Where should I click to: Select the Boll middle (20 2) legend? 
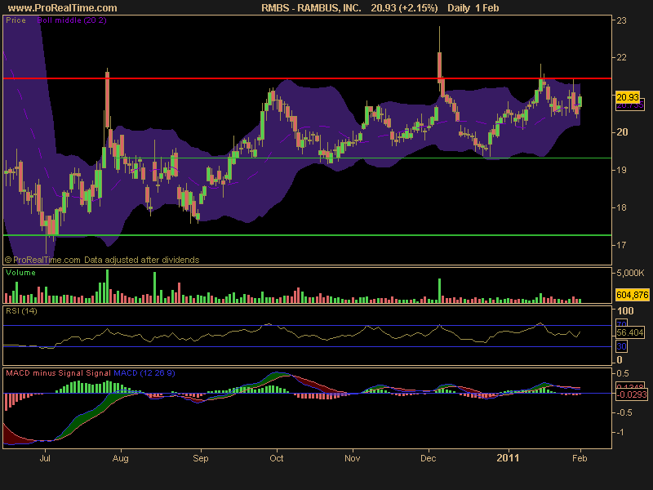(72, 20)
